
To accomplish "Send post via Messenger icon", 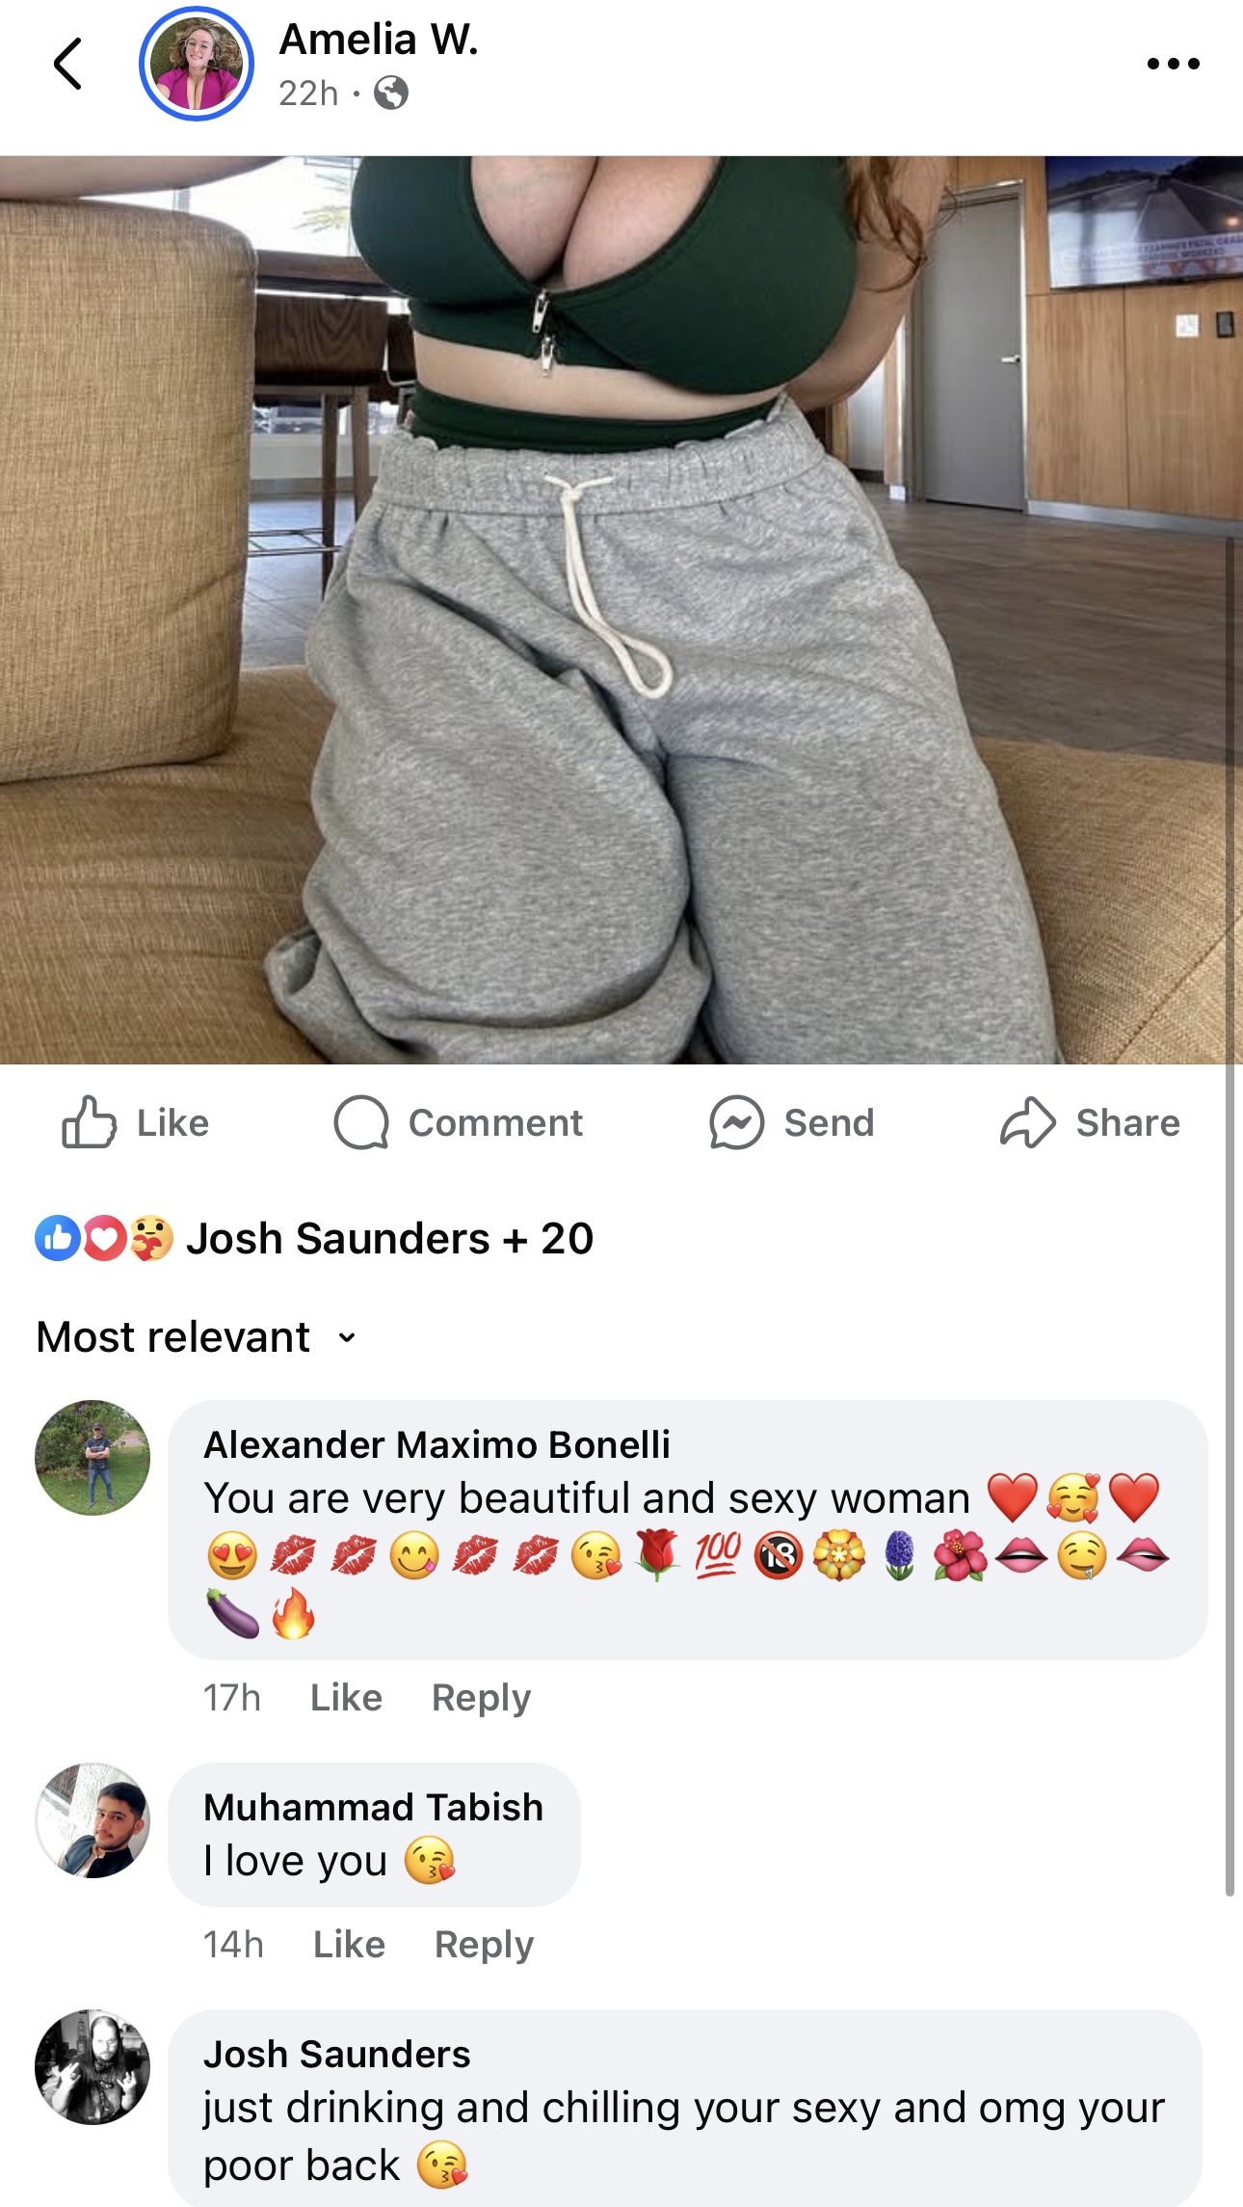I will [x=791, y=1122].
